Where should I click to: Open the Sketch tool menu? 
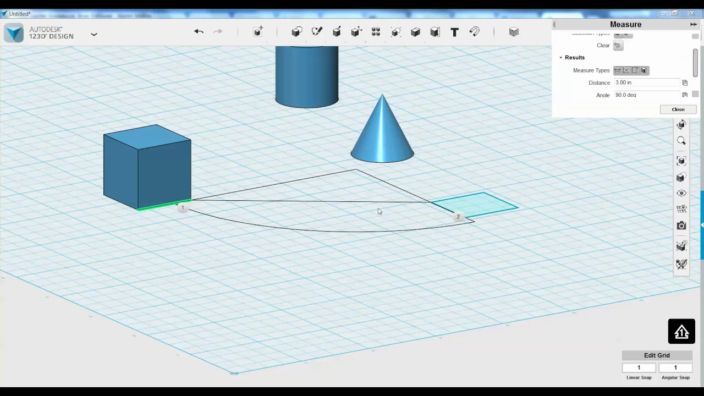317,32
